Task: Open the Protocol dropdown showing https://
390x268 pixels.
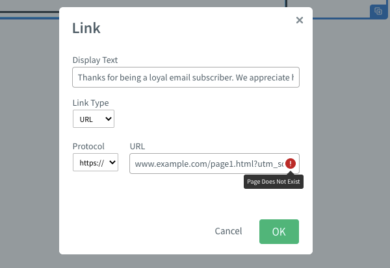Action: coord(96,163)
